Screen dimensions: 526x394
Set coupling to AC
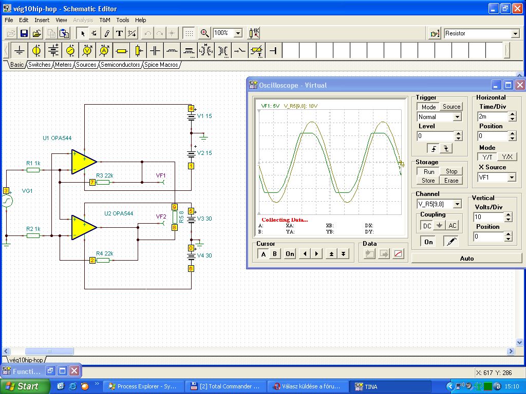pos(452,226)
